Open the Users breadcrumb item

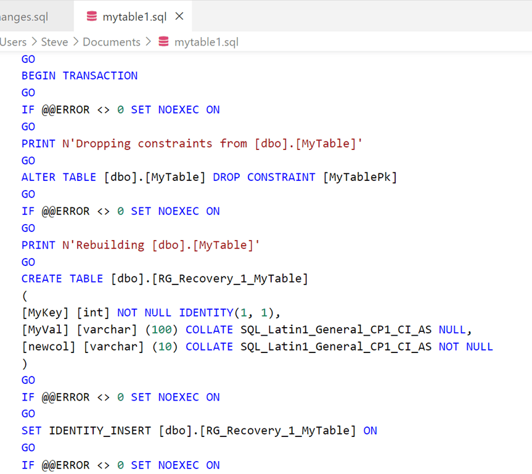pyautogui.click(x=13, y=41)
